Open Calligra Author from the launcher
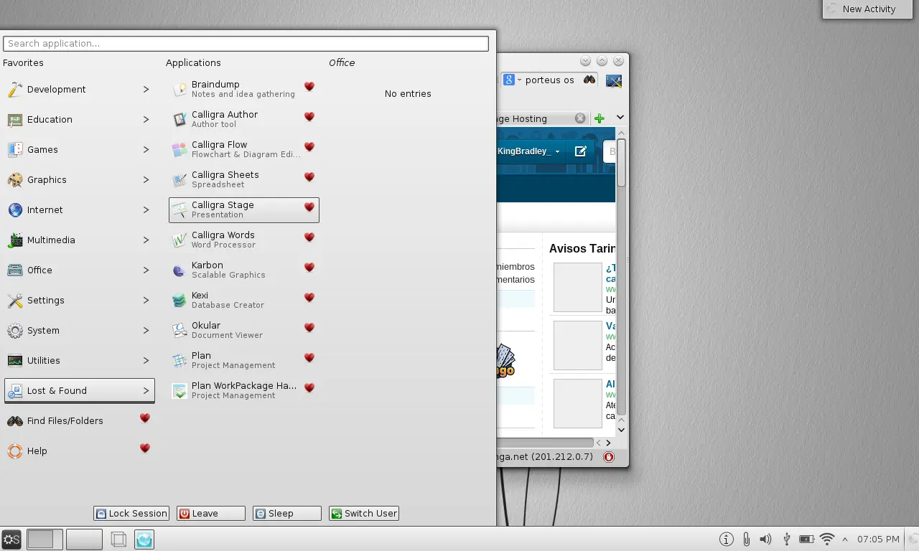Viewport: 919px width, 551px height. click(244, 119)
